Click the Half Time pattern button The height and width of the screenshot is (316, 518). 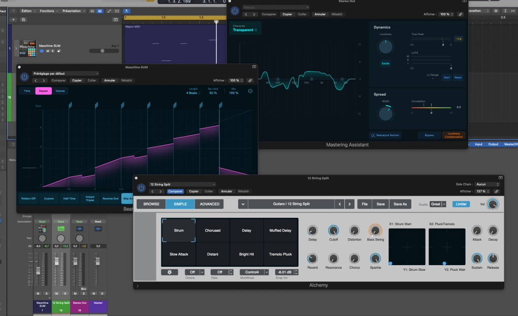70,198
